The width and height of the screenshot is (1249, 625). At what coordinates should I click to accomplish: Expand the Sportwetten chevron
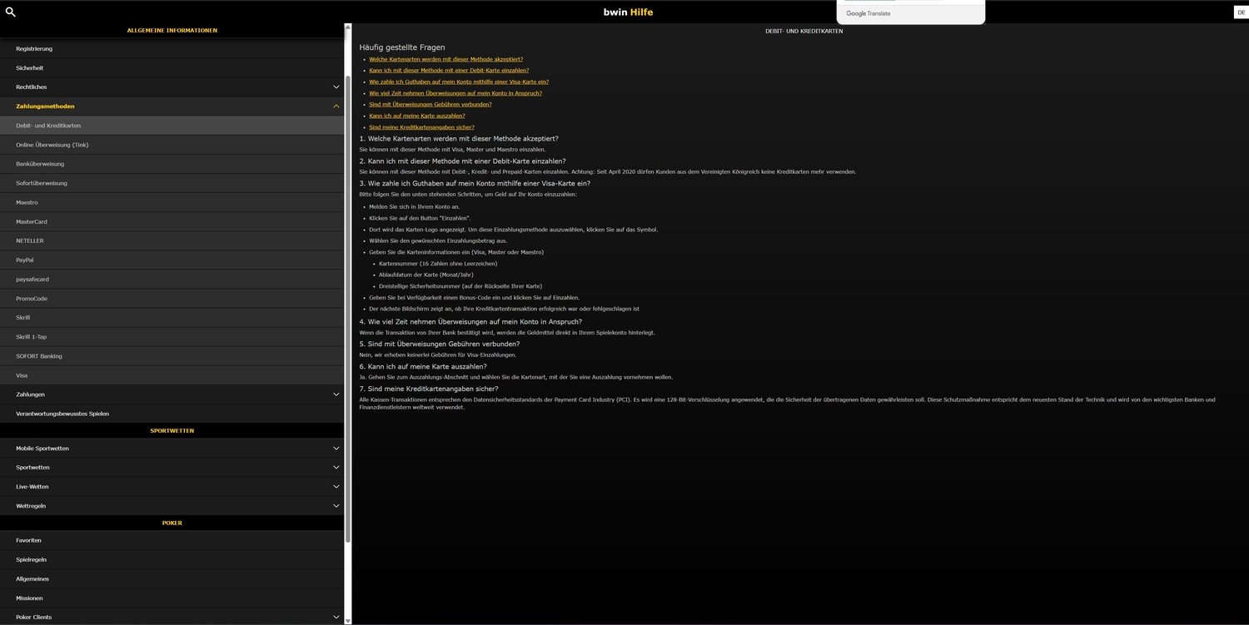[336, 468]
